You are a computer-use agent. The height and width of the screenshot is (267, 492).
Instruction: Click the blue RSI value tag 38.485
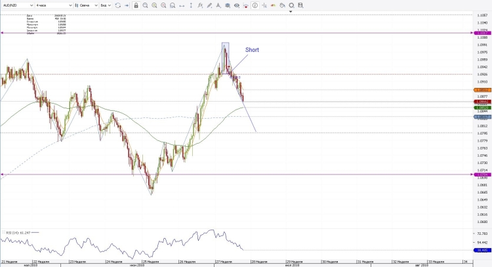click(x=483, y=250)
